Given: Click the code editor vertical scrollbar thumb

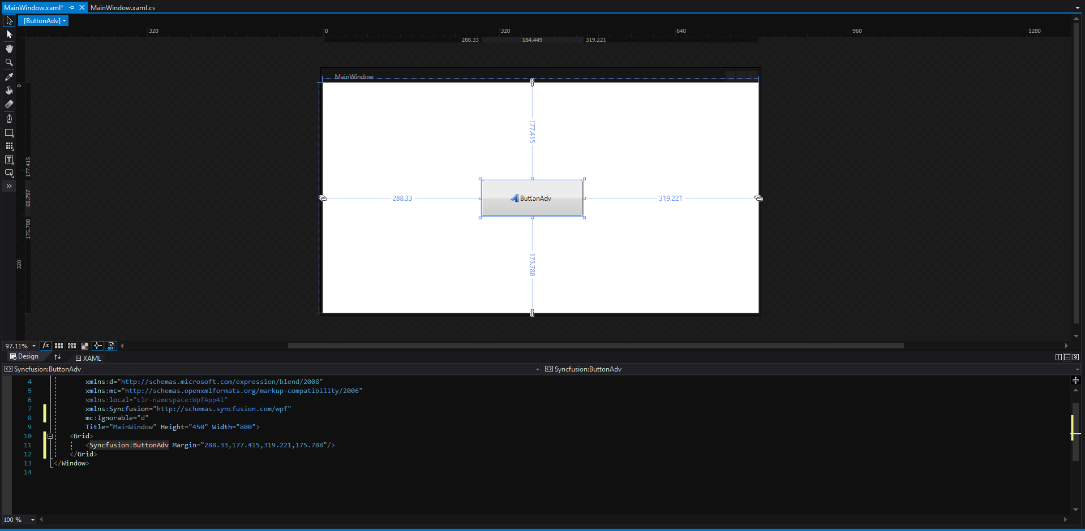Looking at the screenshot, I should point(1075,432).
